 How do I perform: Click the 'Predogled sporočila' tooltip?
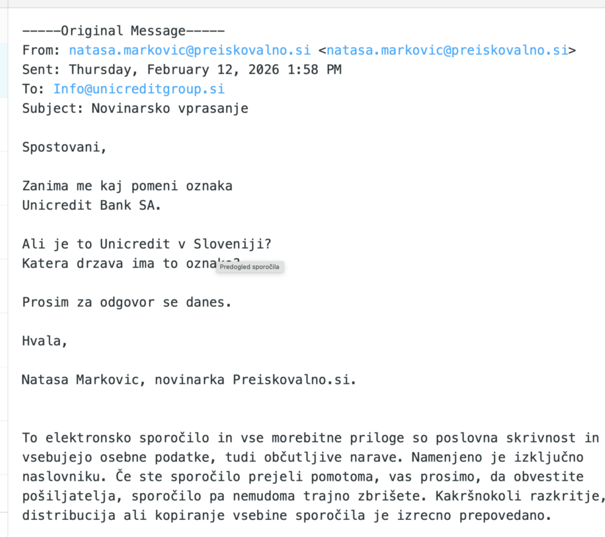tap(251, 267)
